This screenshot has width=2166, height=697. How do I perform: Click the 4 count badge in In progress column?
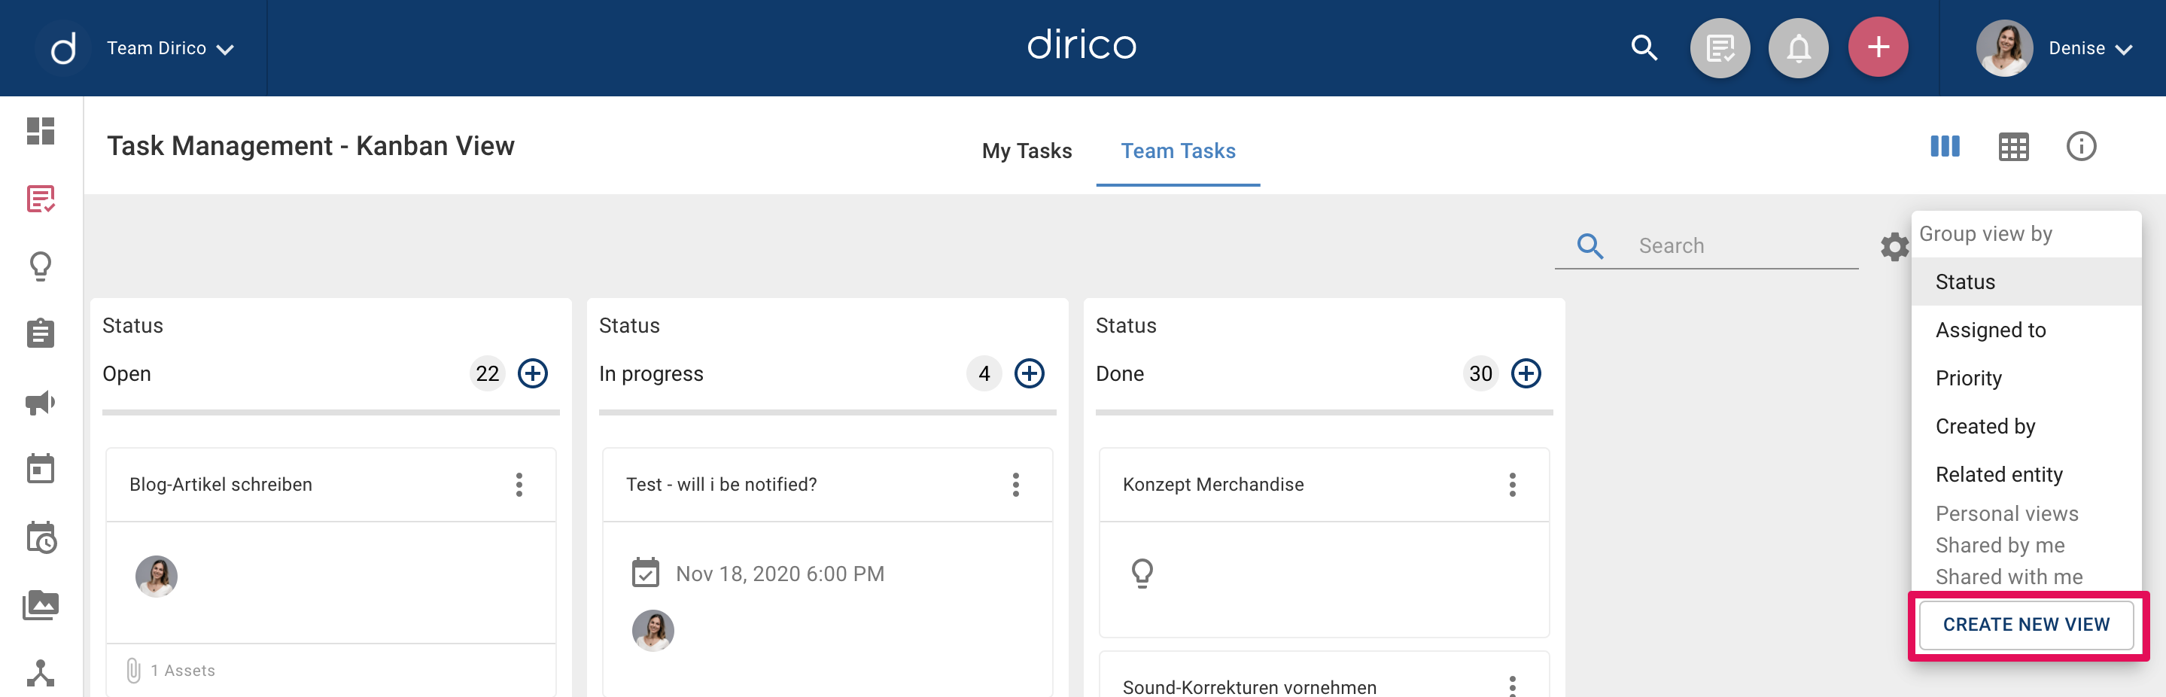(x=984, y=373)
